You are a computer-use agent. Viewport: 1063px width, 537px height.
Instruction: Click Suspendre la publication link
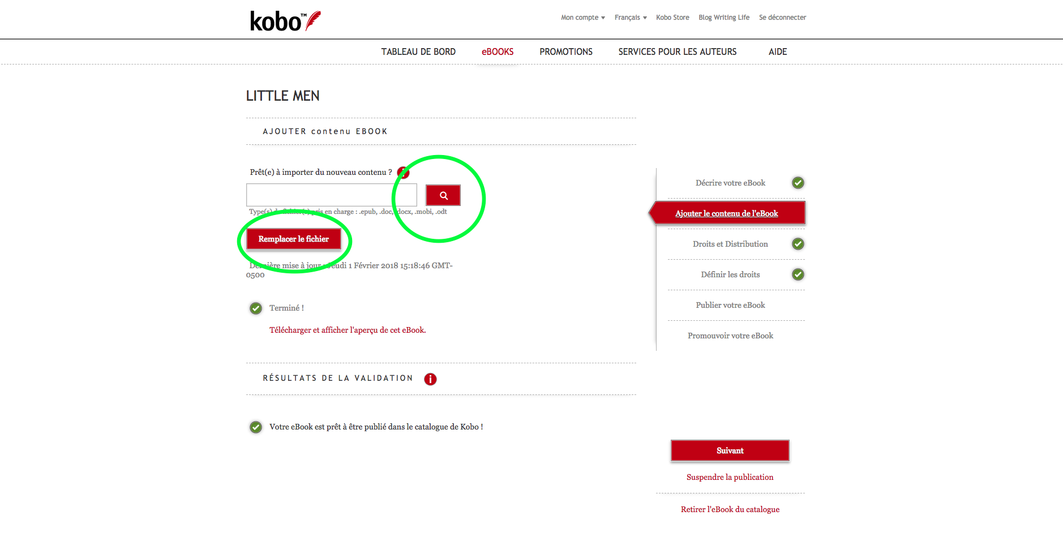pyautogui.click(x=730, y=477)
